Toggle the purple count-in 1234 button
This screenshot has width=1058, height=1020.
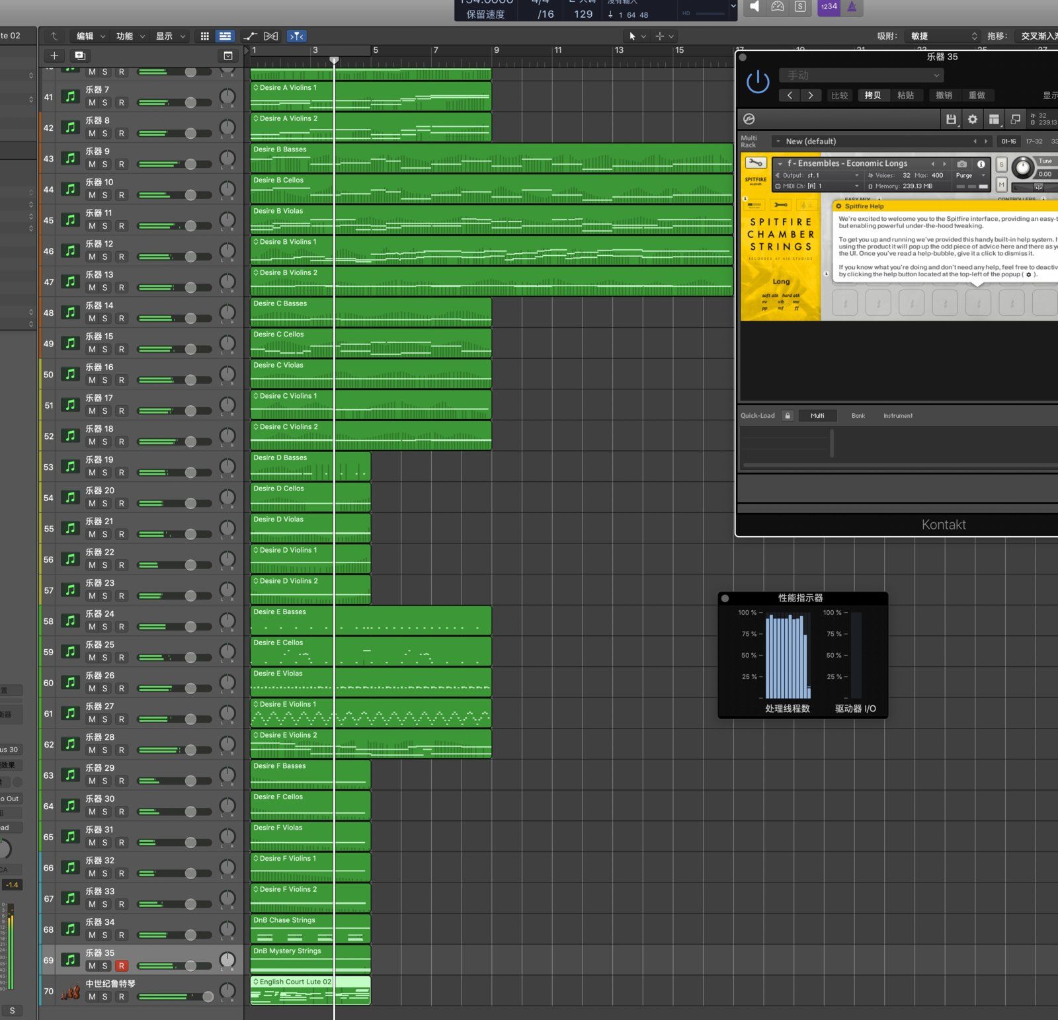pyautogui.click(x=829, y=7)
